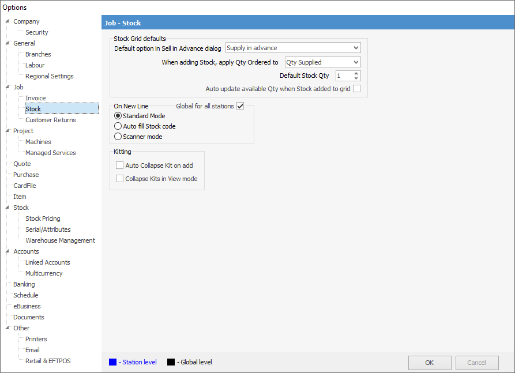Open the Qty Ordered apply-to dropdown

(355, 62)
